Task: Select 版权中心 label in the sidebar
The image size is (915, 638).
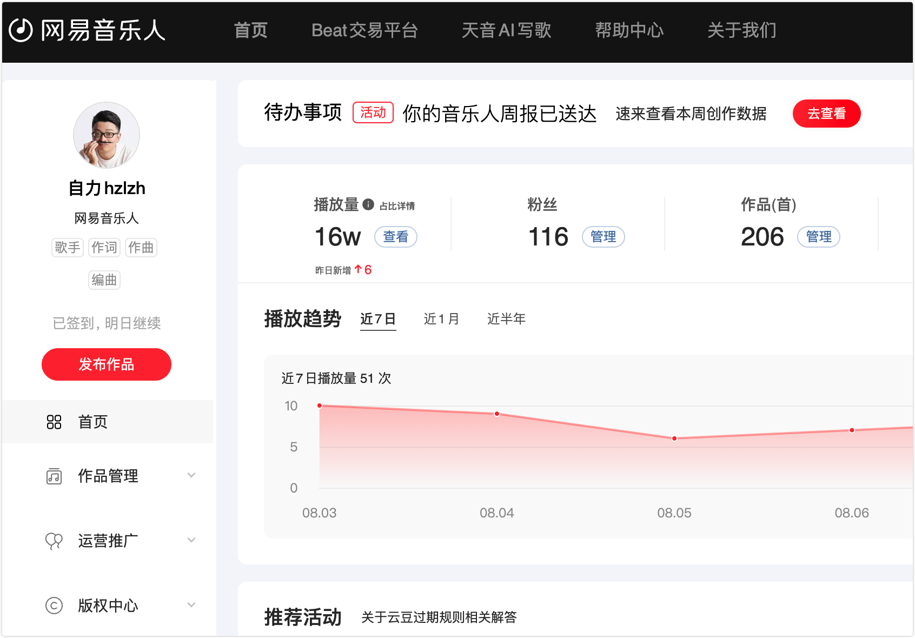Action: pos(108,606)
